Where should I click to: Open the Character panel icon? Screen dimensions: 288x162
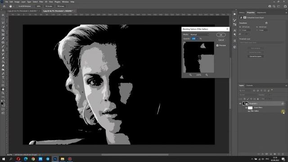click(235, 31)
